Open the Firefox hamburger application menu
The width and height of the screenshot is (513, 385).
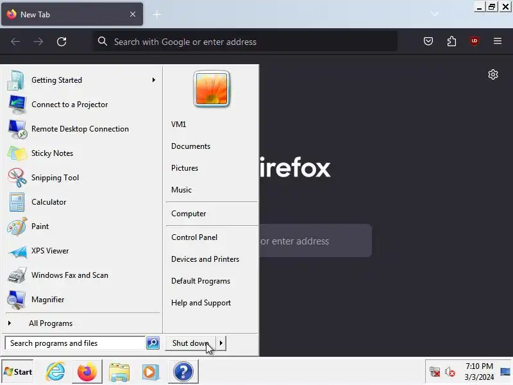pyautogui.click(x=498, y=41)
